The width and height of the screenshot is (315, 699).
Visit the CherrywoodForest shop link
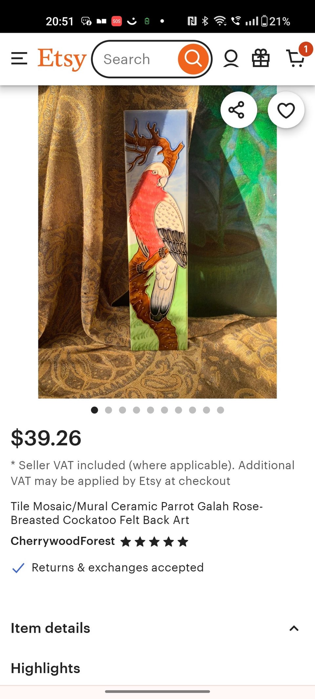point(63,541)
